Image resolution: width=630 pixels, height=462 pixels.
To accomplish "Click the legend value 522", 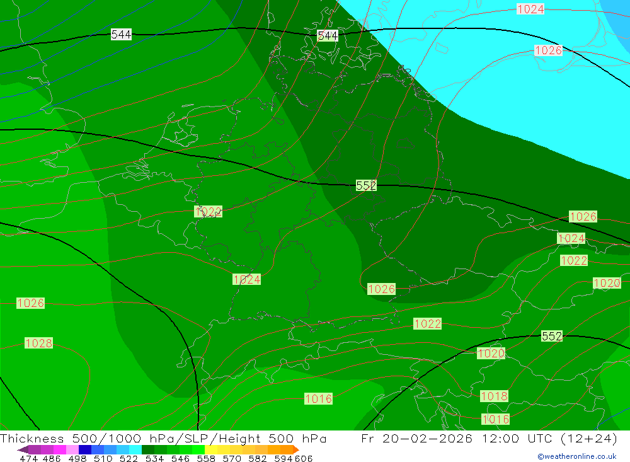I will pos(129,458).
